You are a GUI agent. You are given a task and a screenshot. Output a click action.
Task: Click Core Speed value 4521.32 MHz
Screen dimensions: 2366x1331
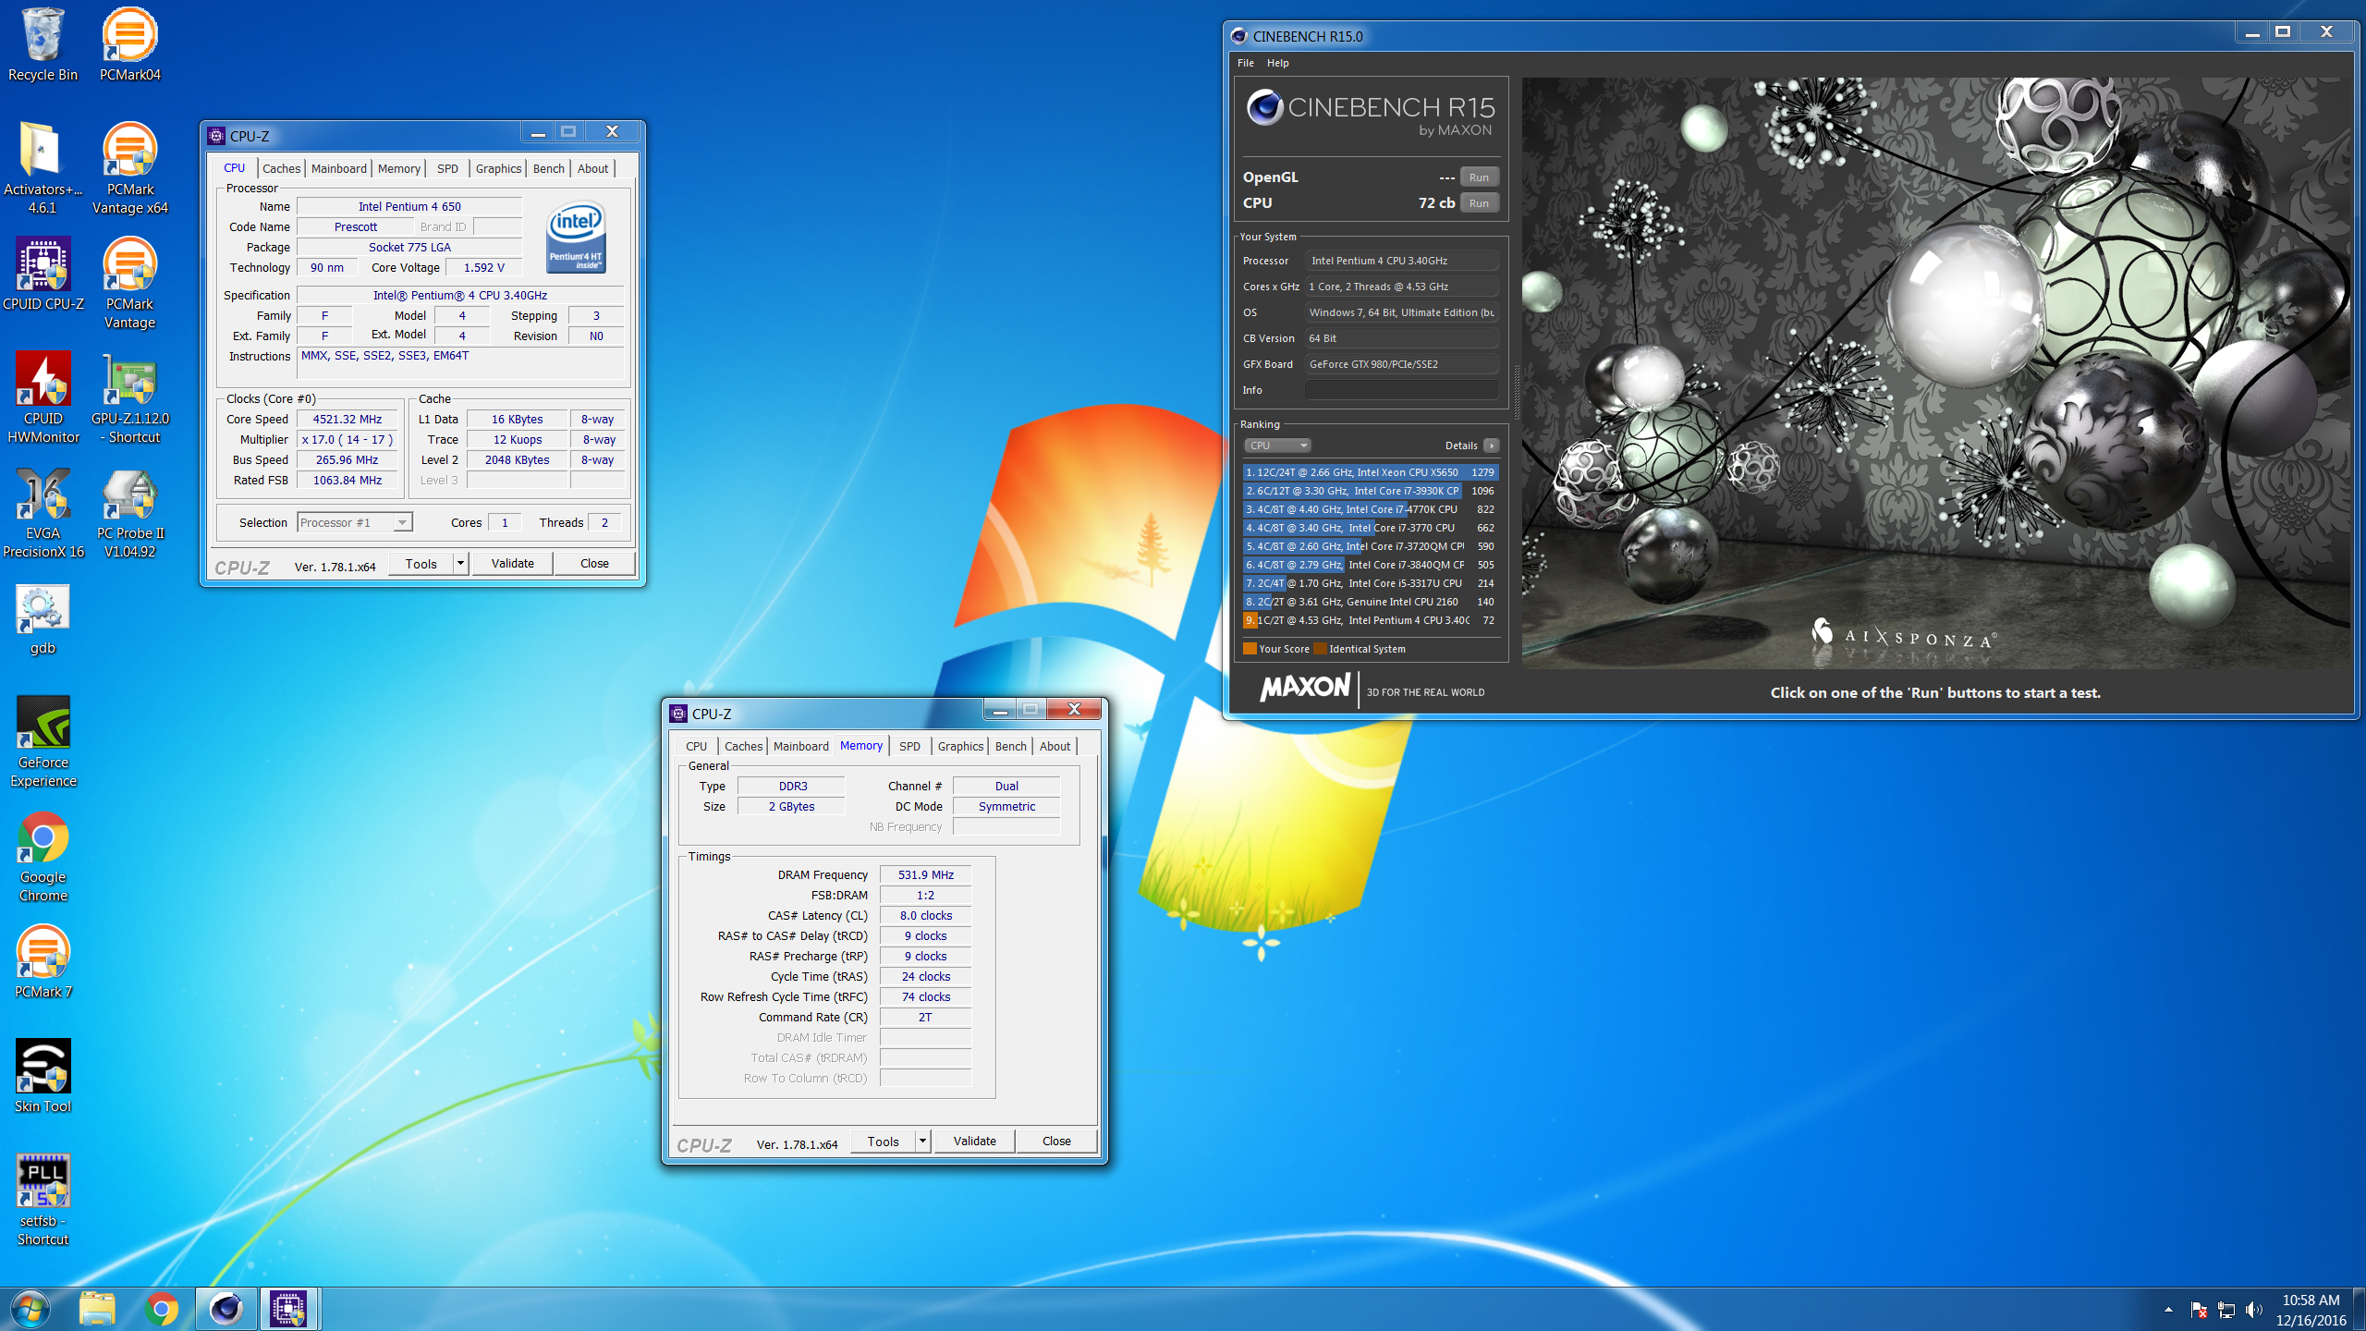(x=348, y=420)
